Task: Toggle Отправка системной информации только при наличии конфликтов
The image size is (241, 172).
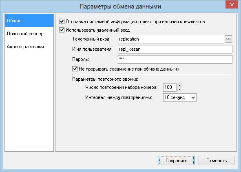Action: tap(62, 21)
